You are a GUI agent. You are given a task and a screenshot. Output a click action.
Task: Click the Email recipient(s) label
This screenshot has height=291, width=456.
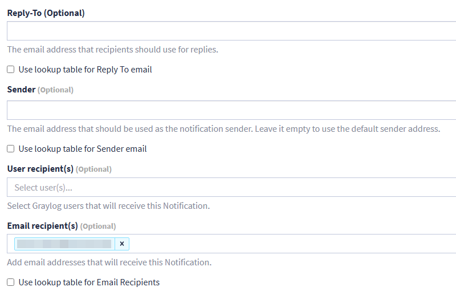(61, 226)
